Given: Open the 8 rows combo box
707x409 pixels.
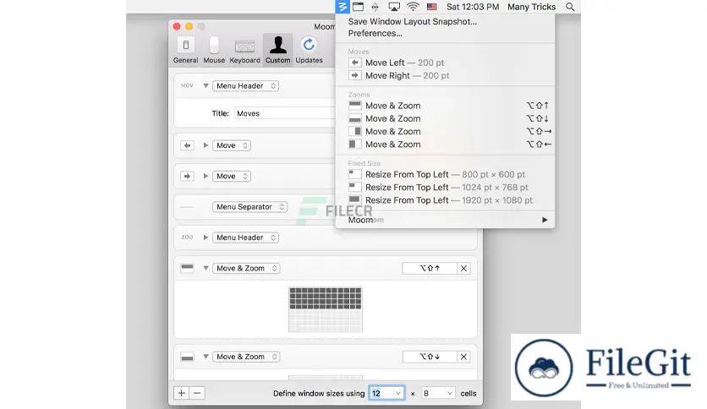Looking at the screenshot, I should coord(438,393).
